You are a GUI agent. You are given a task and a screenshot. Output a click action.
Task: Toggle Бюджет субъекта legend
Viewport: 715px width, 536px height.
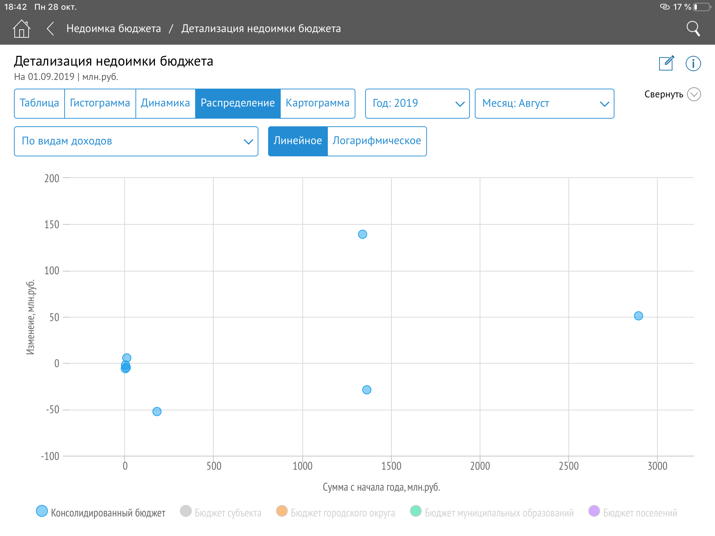pyautogui.click(x=221, y=512)
